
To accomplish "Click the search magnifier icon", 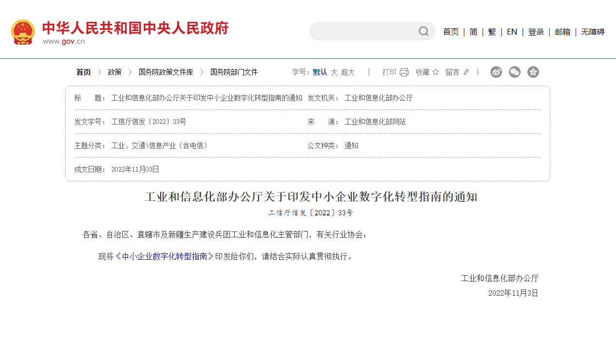I will pos(424,31).
